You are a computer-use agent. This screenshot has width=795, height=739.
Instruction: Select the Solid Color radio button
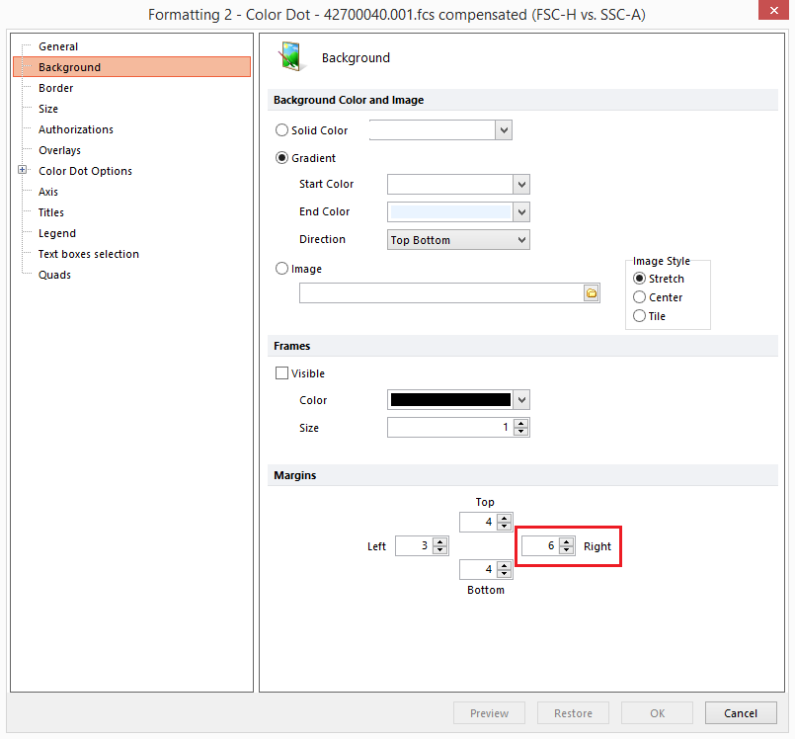pos(282,130)
